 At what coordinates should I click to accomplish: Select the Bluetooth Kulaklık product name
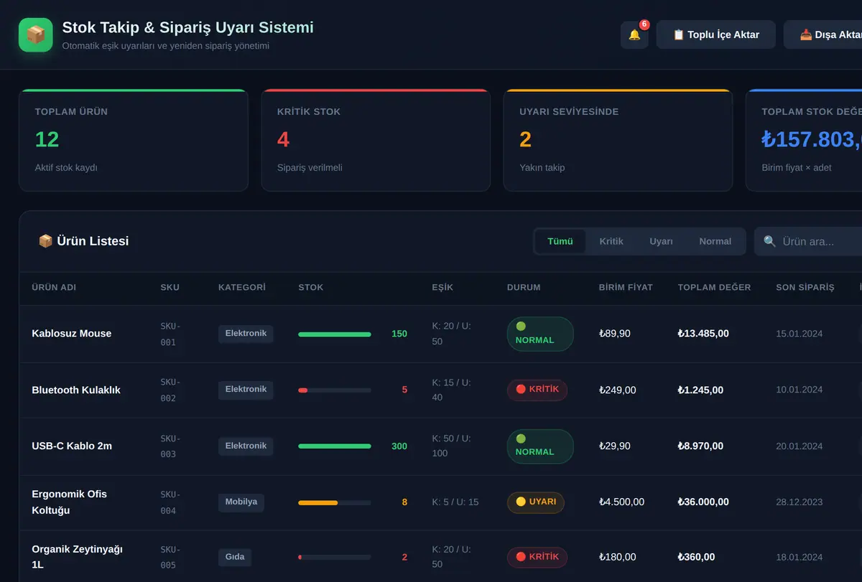76,390
